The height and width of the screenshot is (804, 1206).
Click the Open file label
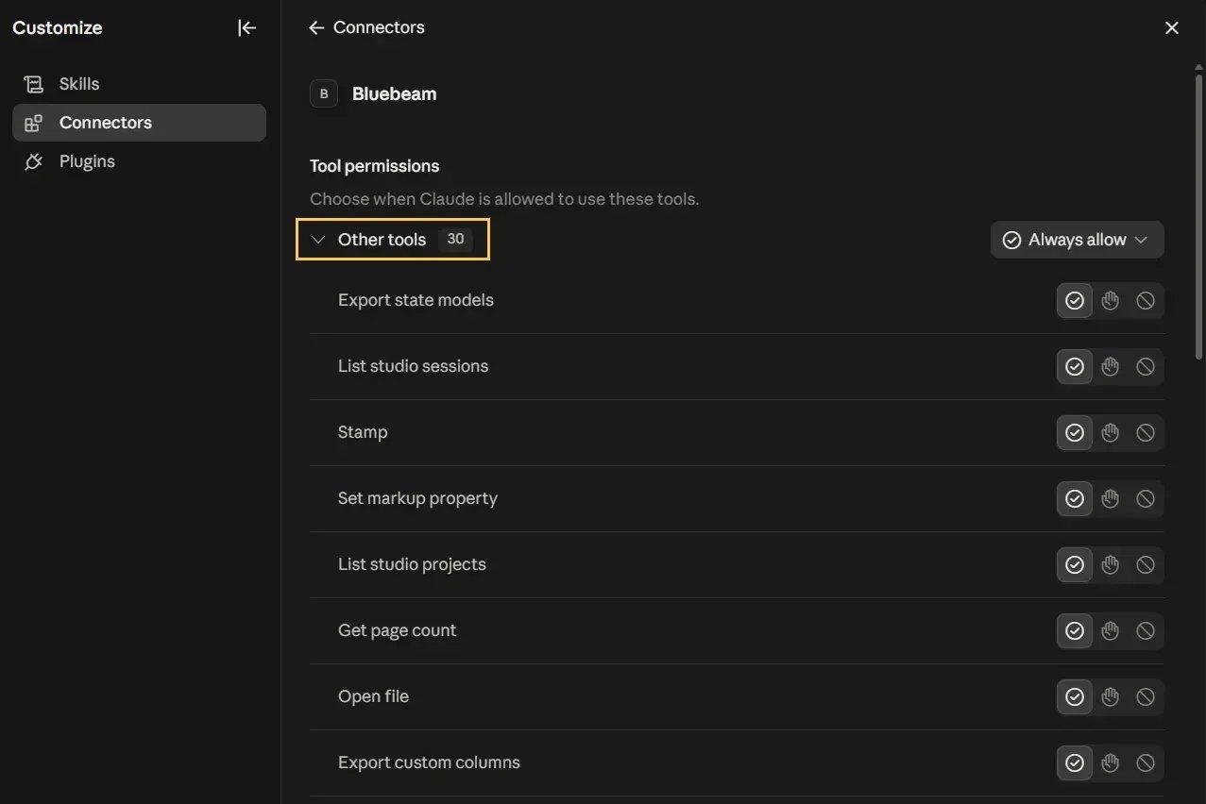(373, 696)
